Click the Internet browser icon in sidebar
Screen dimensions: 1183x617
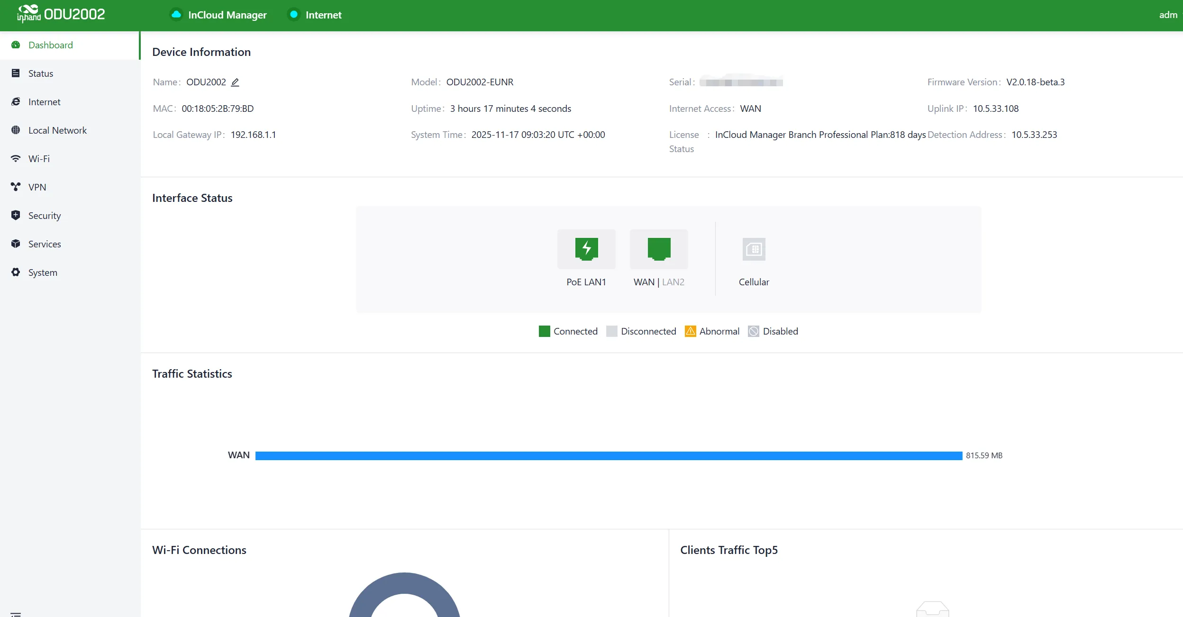[16, 102]
